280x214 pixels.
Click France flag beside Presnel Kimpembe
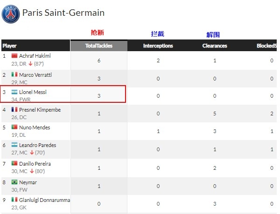pos(14,109)
